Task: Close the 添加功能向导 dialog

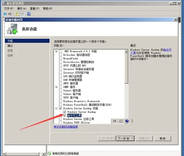Action: [176, 19]
